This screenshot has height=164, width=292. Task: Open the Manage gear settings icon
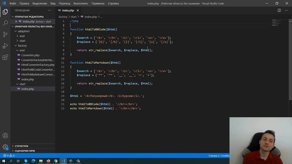[5, 147]
